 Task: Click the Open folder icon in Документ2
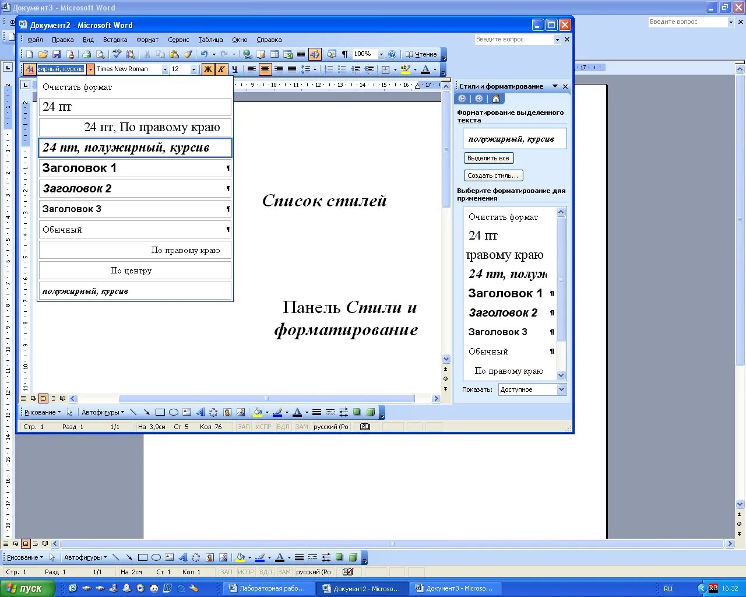[x=43, y=54]
